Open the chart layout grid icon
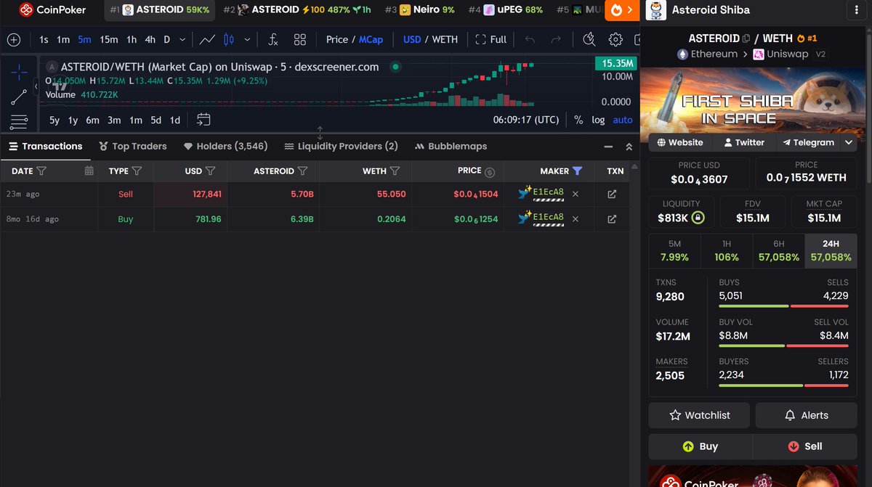Viewport: 872px width, 487px height. click(x=299, y=39)
